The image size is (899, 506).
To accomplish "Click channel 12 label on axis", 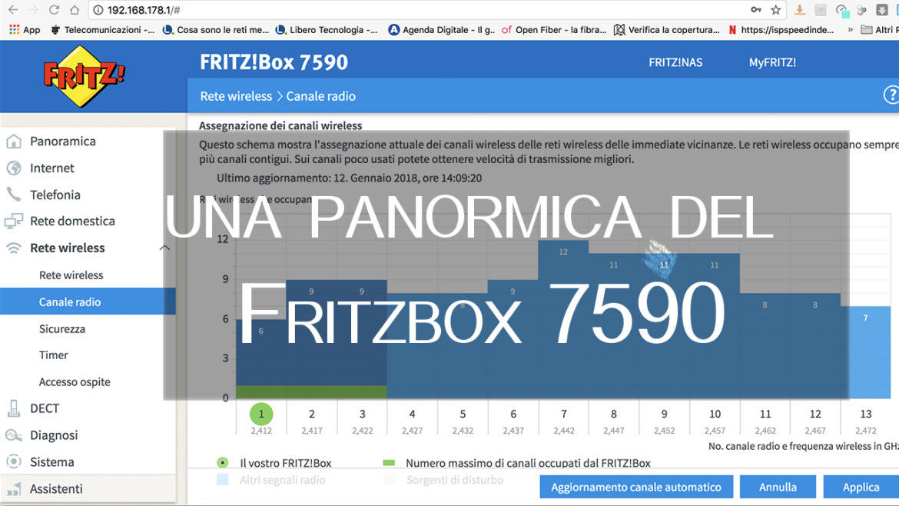I will [x=815, y=414].
